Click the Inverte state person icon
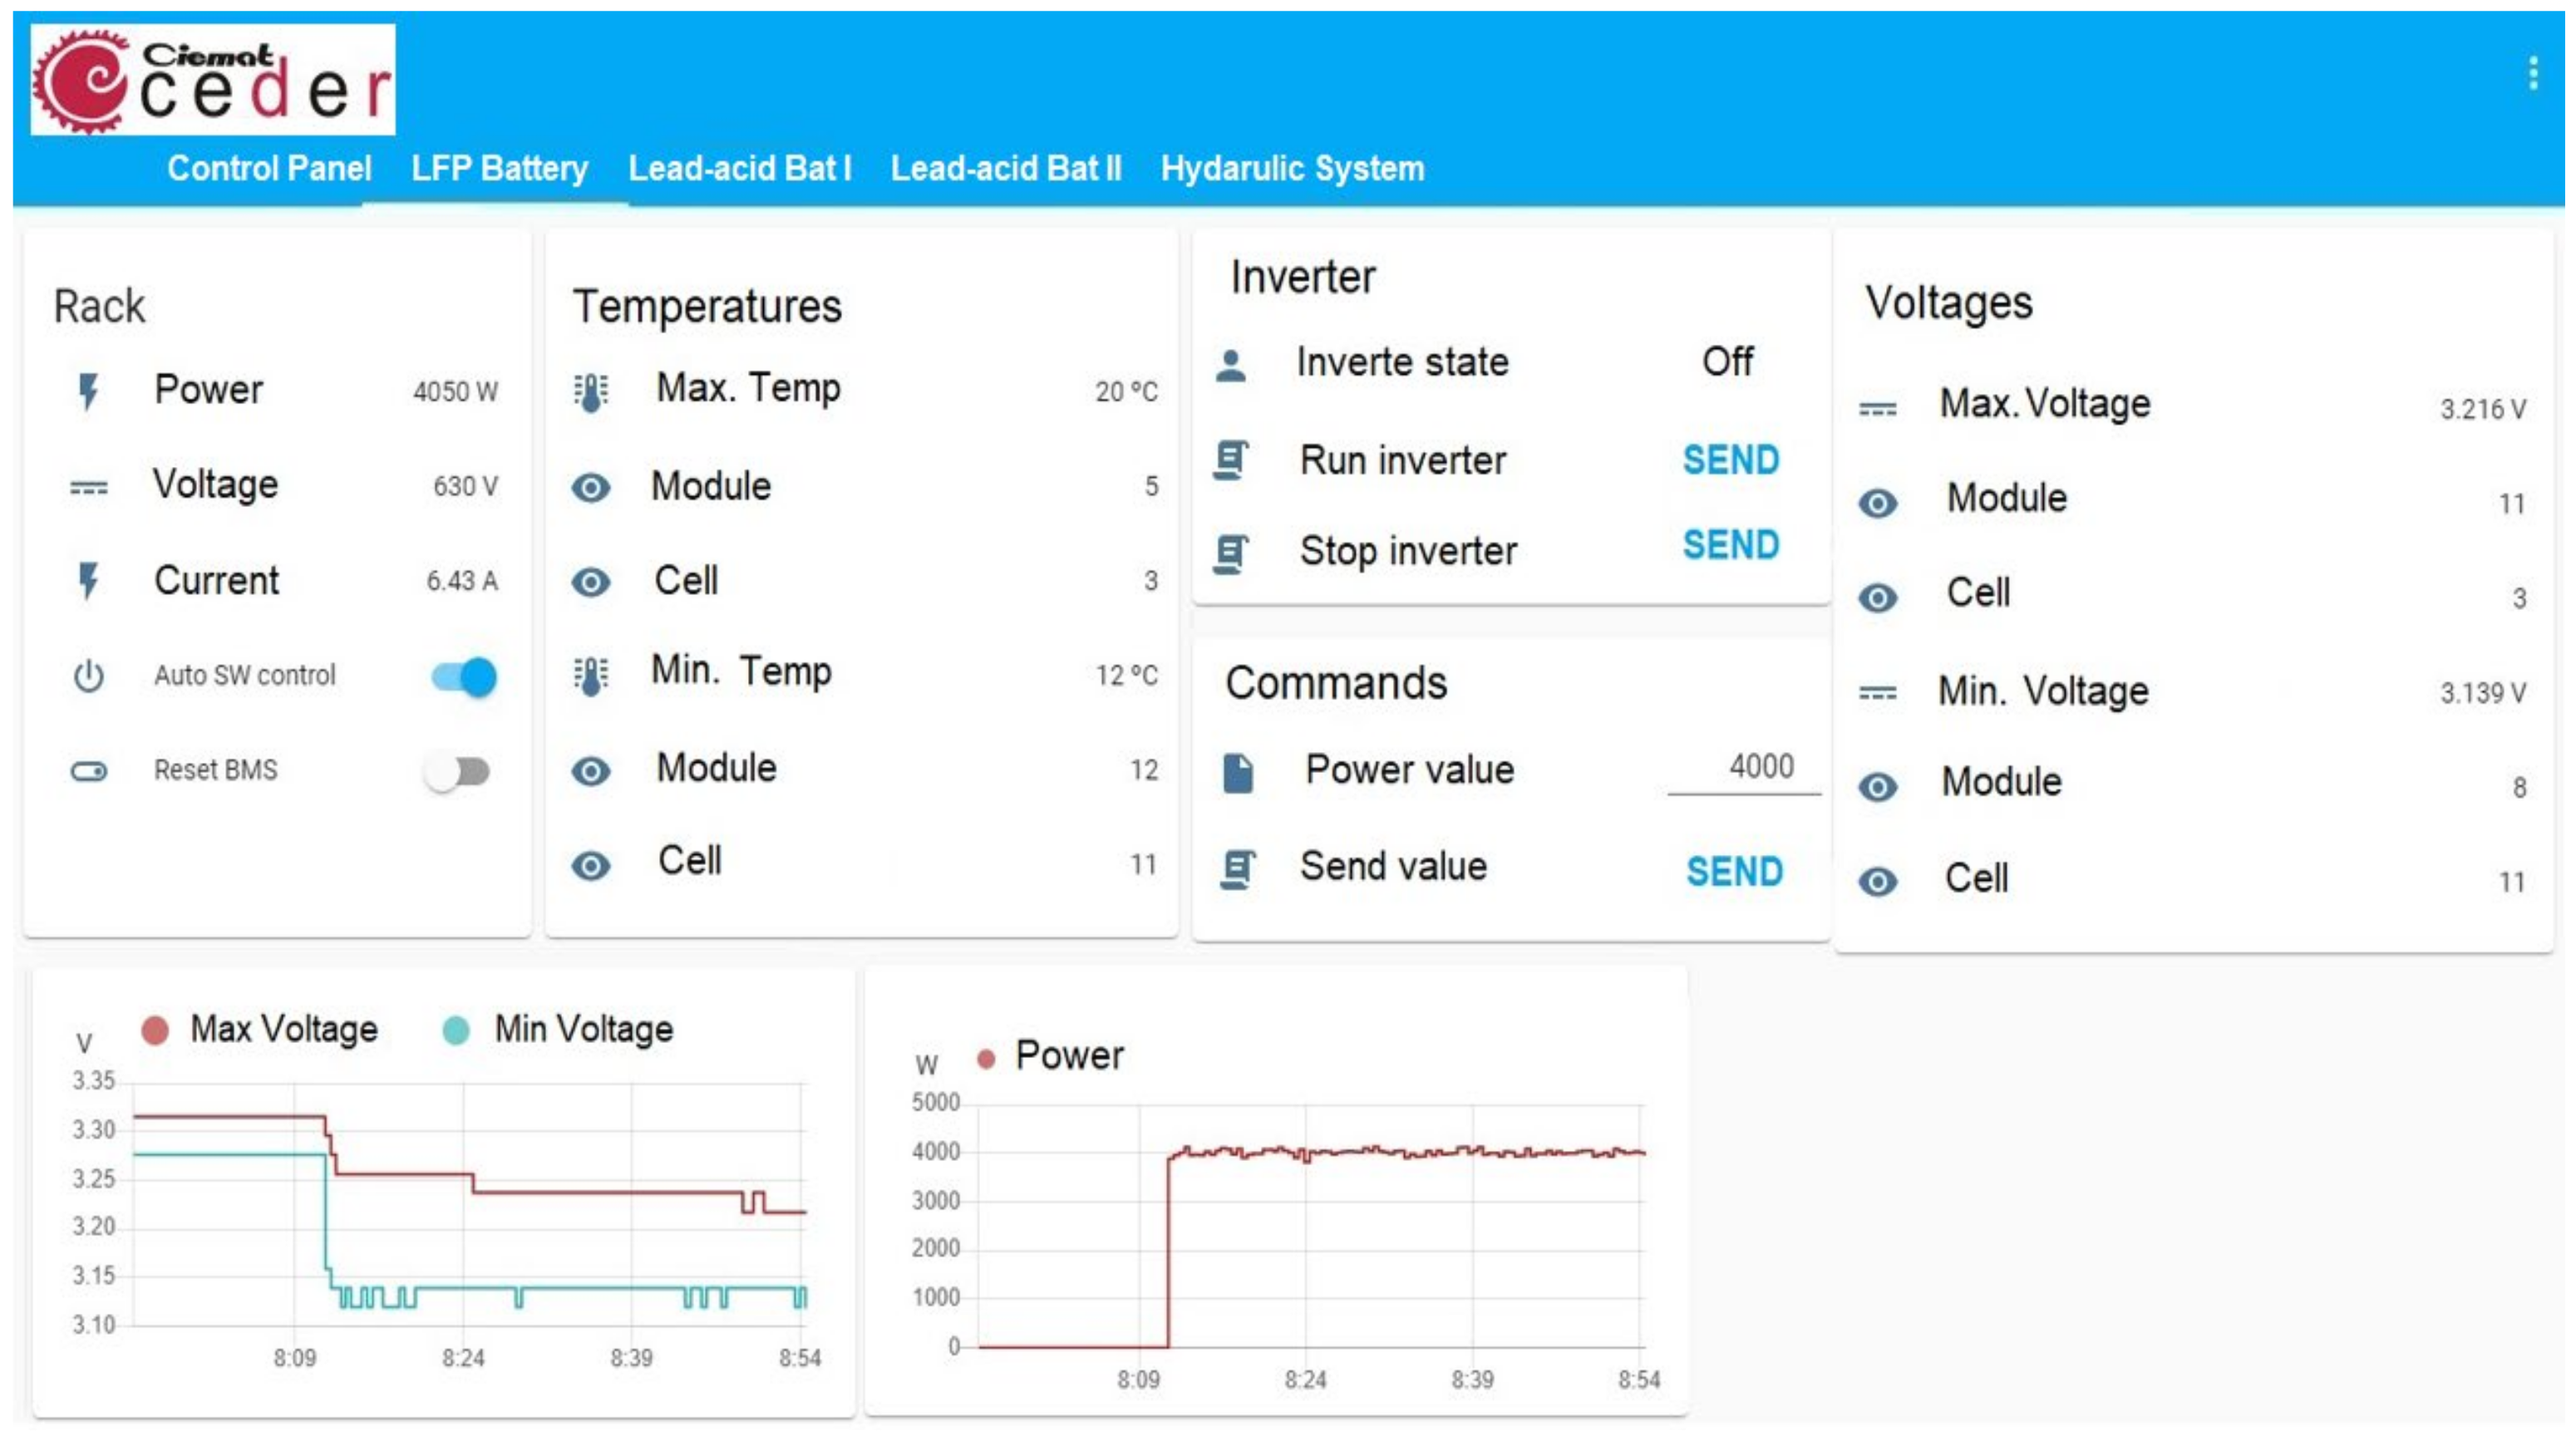The height and width of the screenshot is (1436, 2576). pos(1231,364)
